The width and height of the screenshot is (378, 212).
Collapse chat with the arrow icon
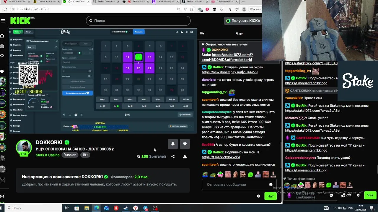point(202,34)
